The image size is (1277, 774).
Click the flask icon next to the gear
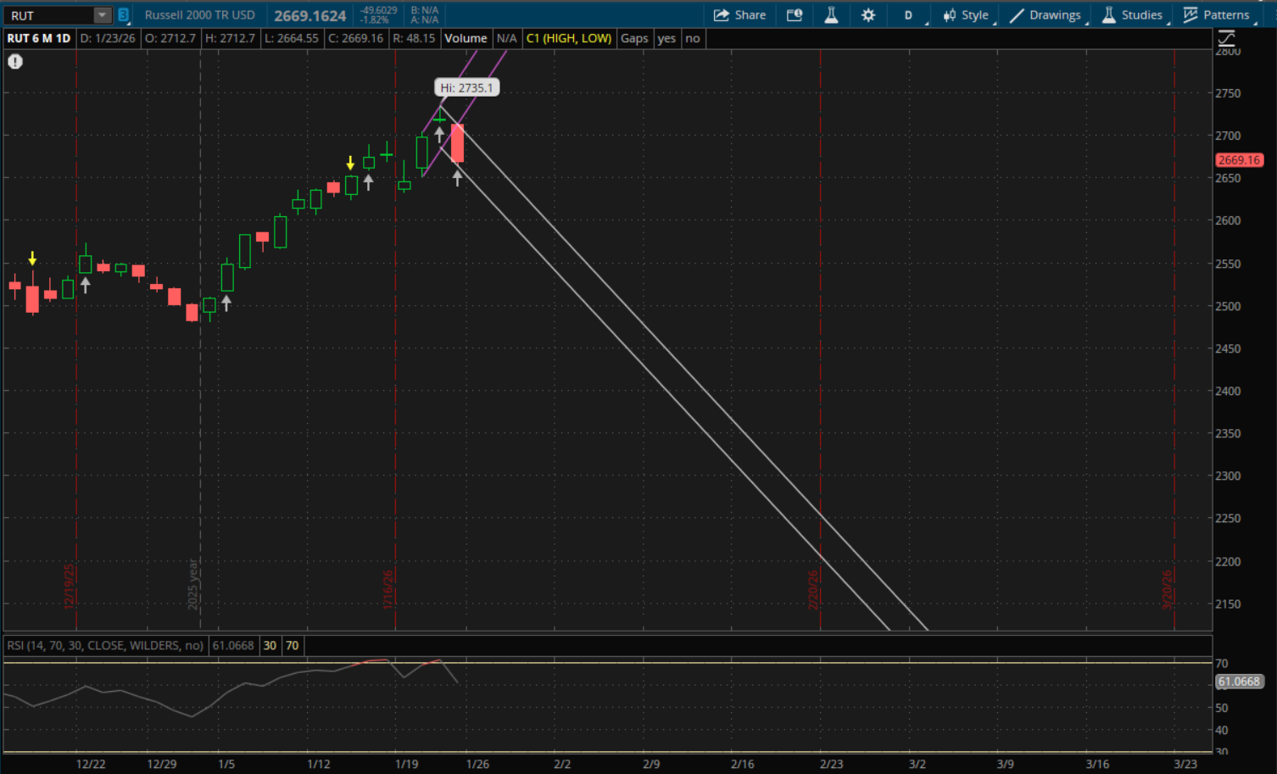pyautogui.click(x=831, y=15)
